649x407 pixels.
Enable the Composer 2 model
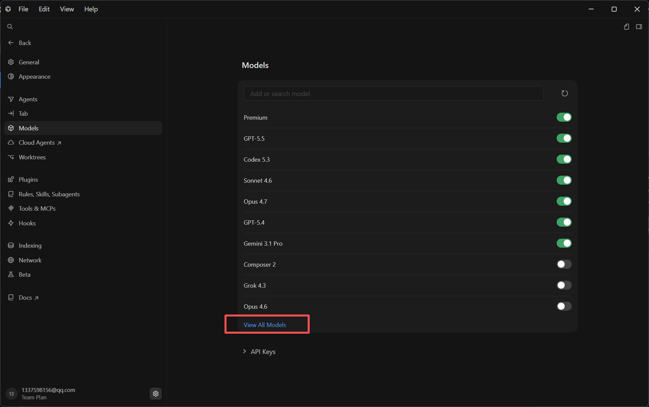coord(564,264)
